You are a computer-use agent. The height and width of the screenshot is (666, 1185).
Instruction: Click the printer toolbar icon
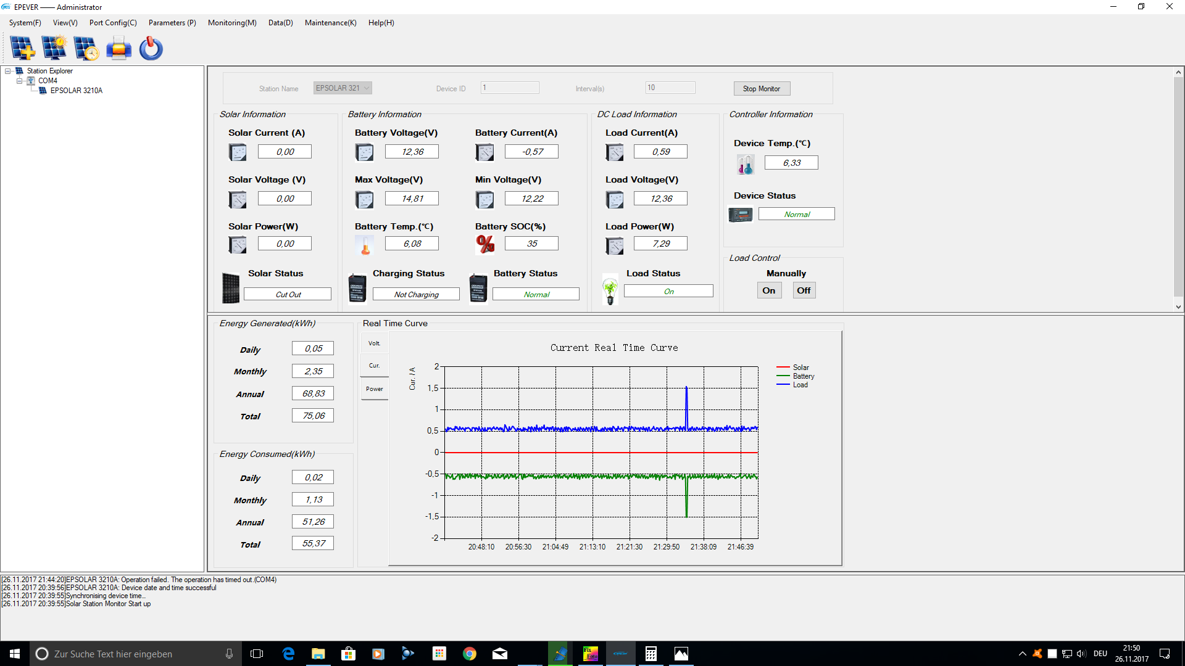118,48
